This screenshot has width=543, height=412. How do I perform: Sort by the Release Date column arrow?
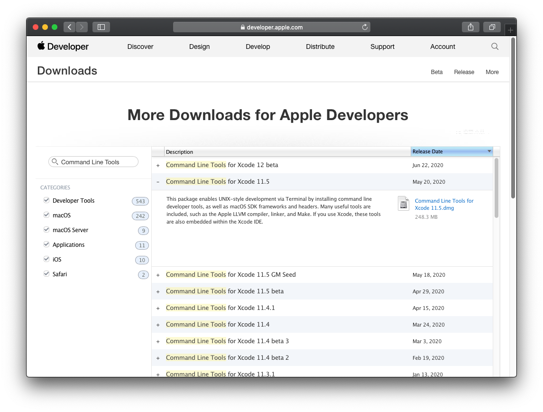pos(489,151)
